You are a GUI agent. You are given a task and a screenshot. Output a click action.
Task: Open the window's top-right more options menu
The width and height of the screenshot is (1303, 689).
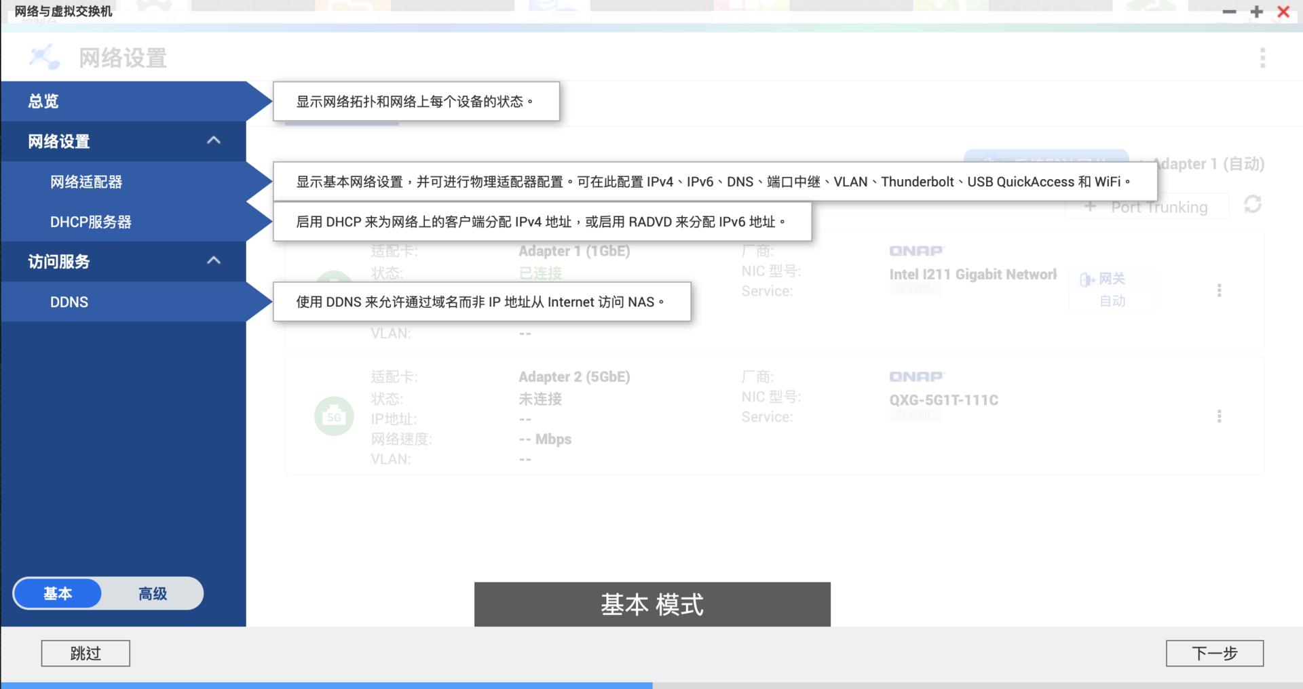tap(1262, 58)
